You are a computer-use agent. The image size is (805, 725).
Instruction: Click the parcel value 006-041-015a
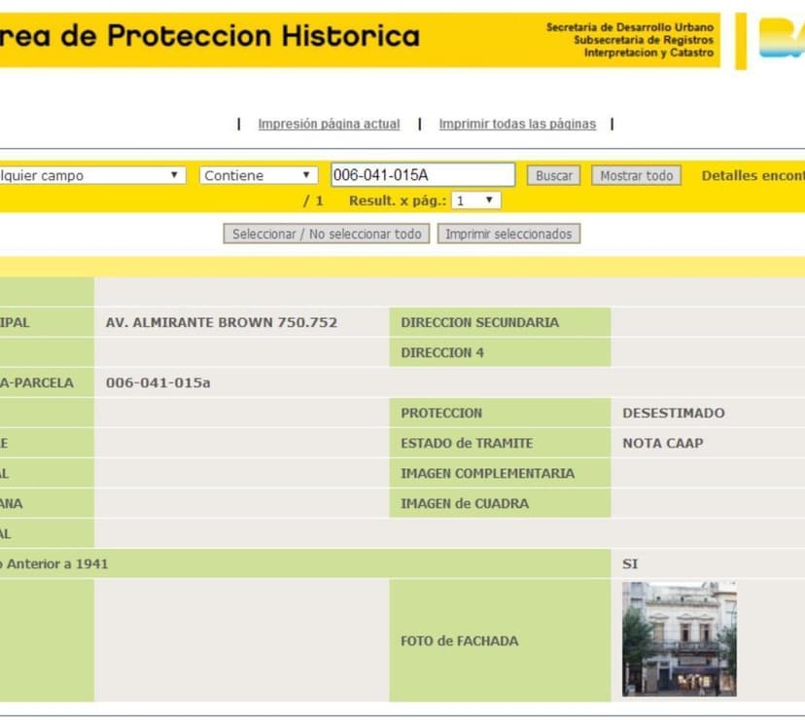[157, 382]
